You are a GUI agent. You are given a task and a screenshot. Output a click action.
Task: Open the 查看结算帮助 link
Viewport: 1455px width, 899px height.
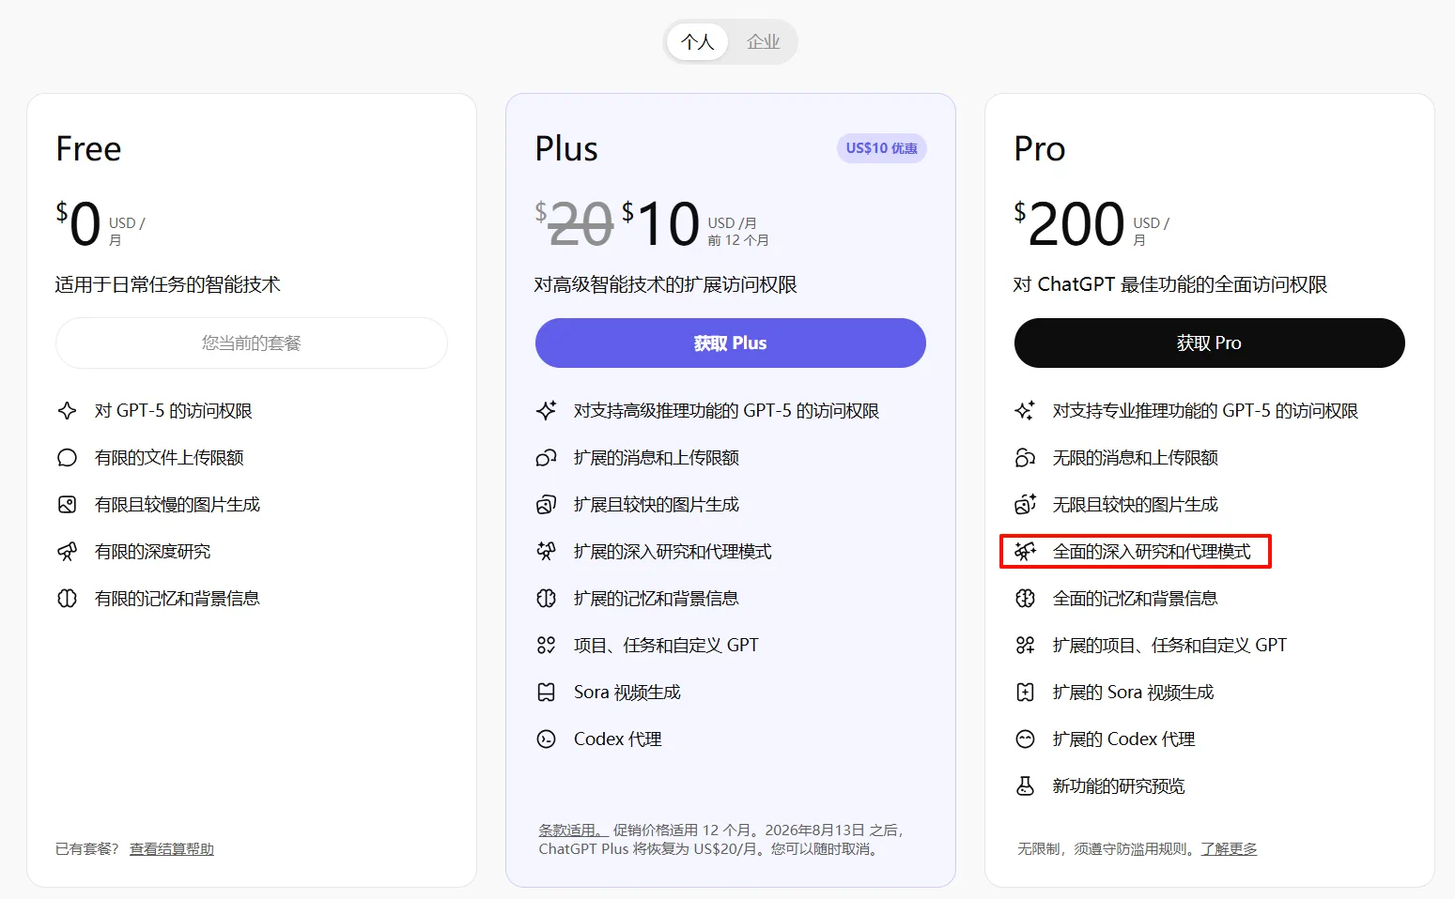coord(172,849)
